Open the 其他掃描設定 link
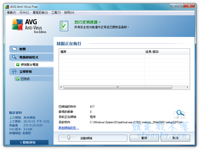This screenshot has width=200, height=150. click(x=68, y=128)
